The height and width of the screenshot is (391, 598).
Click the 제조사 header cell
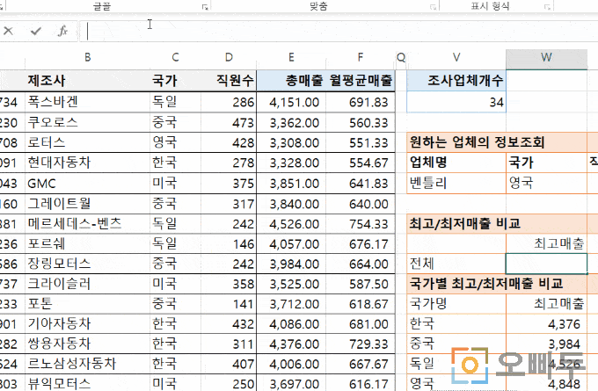[88, 81]
